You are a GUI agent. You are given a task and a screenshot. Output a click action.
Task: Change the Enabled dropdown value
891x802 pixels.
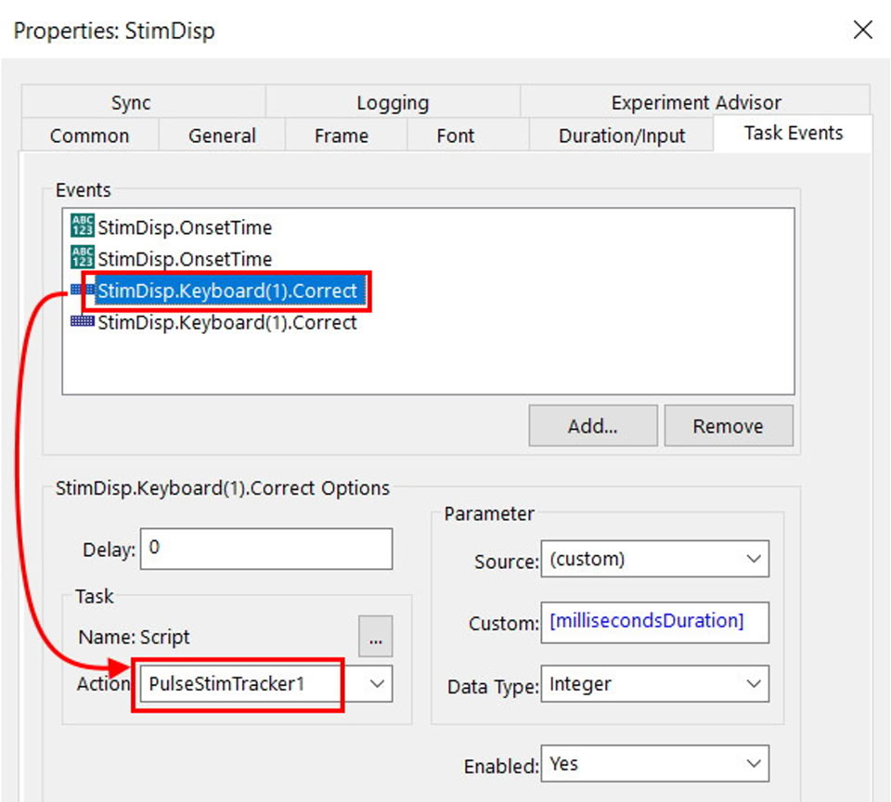pyautogui.click(x=654, y=764)
